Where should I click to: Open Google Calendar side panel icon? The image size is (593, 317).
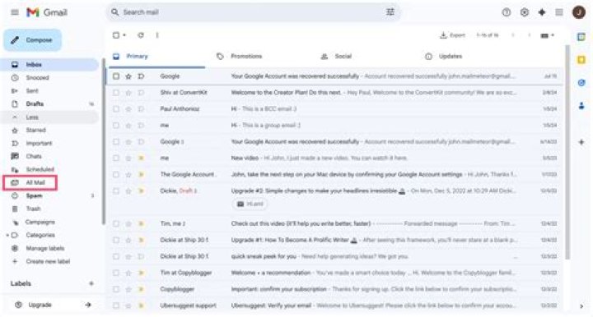pyautogui.click(x=581, y=37)
